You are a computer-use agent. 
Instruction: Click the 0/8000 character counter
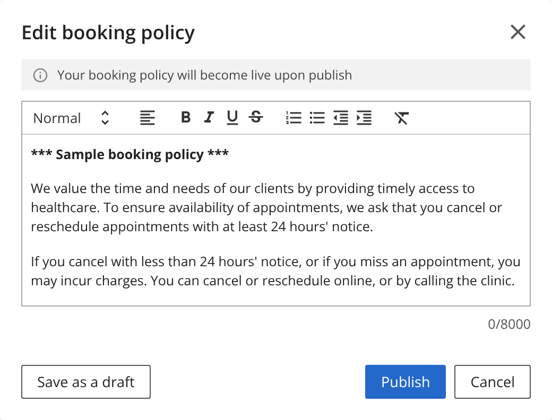click(x=509, y=324)
